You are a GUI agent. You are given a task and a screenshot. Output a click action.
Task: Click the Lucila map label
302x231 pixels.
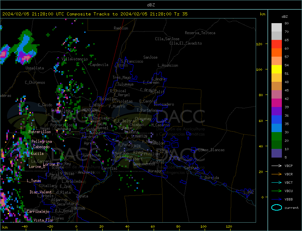pyautogui.click(x=37, y=154)
